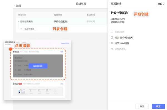Collapse the details panel via 收起 chevron
This screenshot has height=110, width=167.
(x=164, y=4)
